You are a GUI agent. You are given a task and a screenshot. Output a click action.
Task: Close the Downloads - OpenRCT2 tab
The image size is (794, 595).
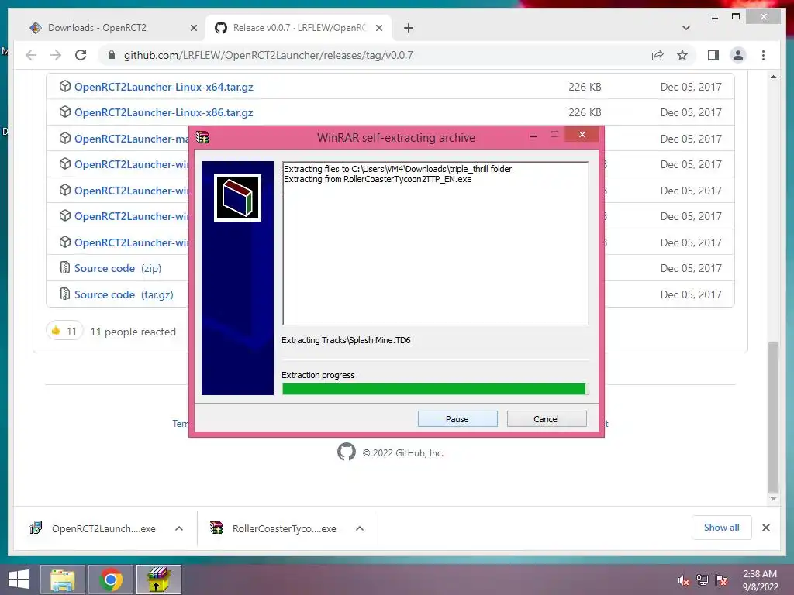[193, 29]
